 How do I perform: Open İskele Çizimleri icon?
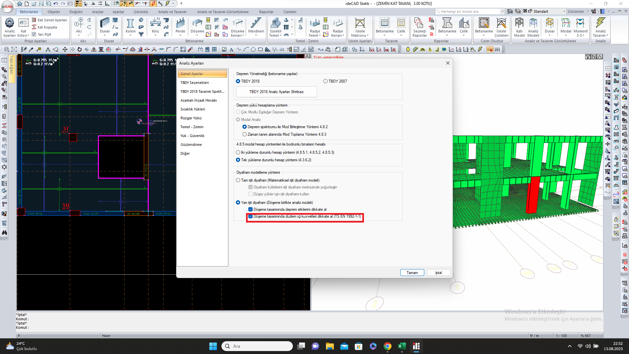pyautogui.click(x=501, y=24)
